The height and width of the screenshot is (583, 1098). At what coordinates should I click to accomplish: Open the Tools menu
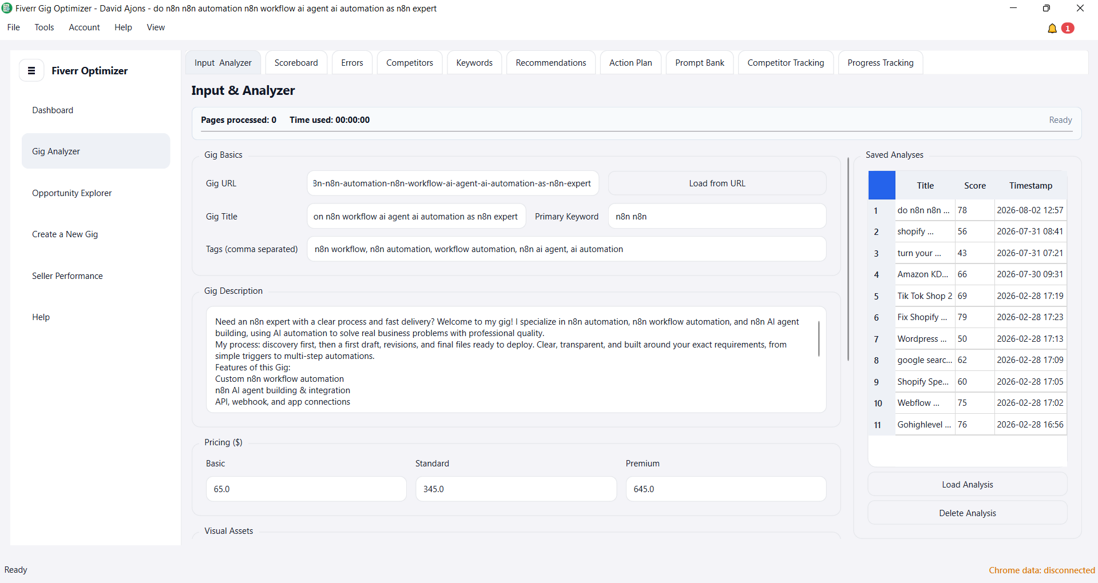pos(44,27)
